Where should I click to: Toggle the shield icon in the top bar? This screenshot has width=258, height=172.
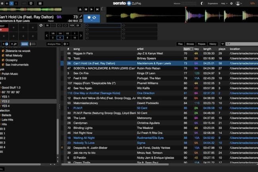click(31, 3)
